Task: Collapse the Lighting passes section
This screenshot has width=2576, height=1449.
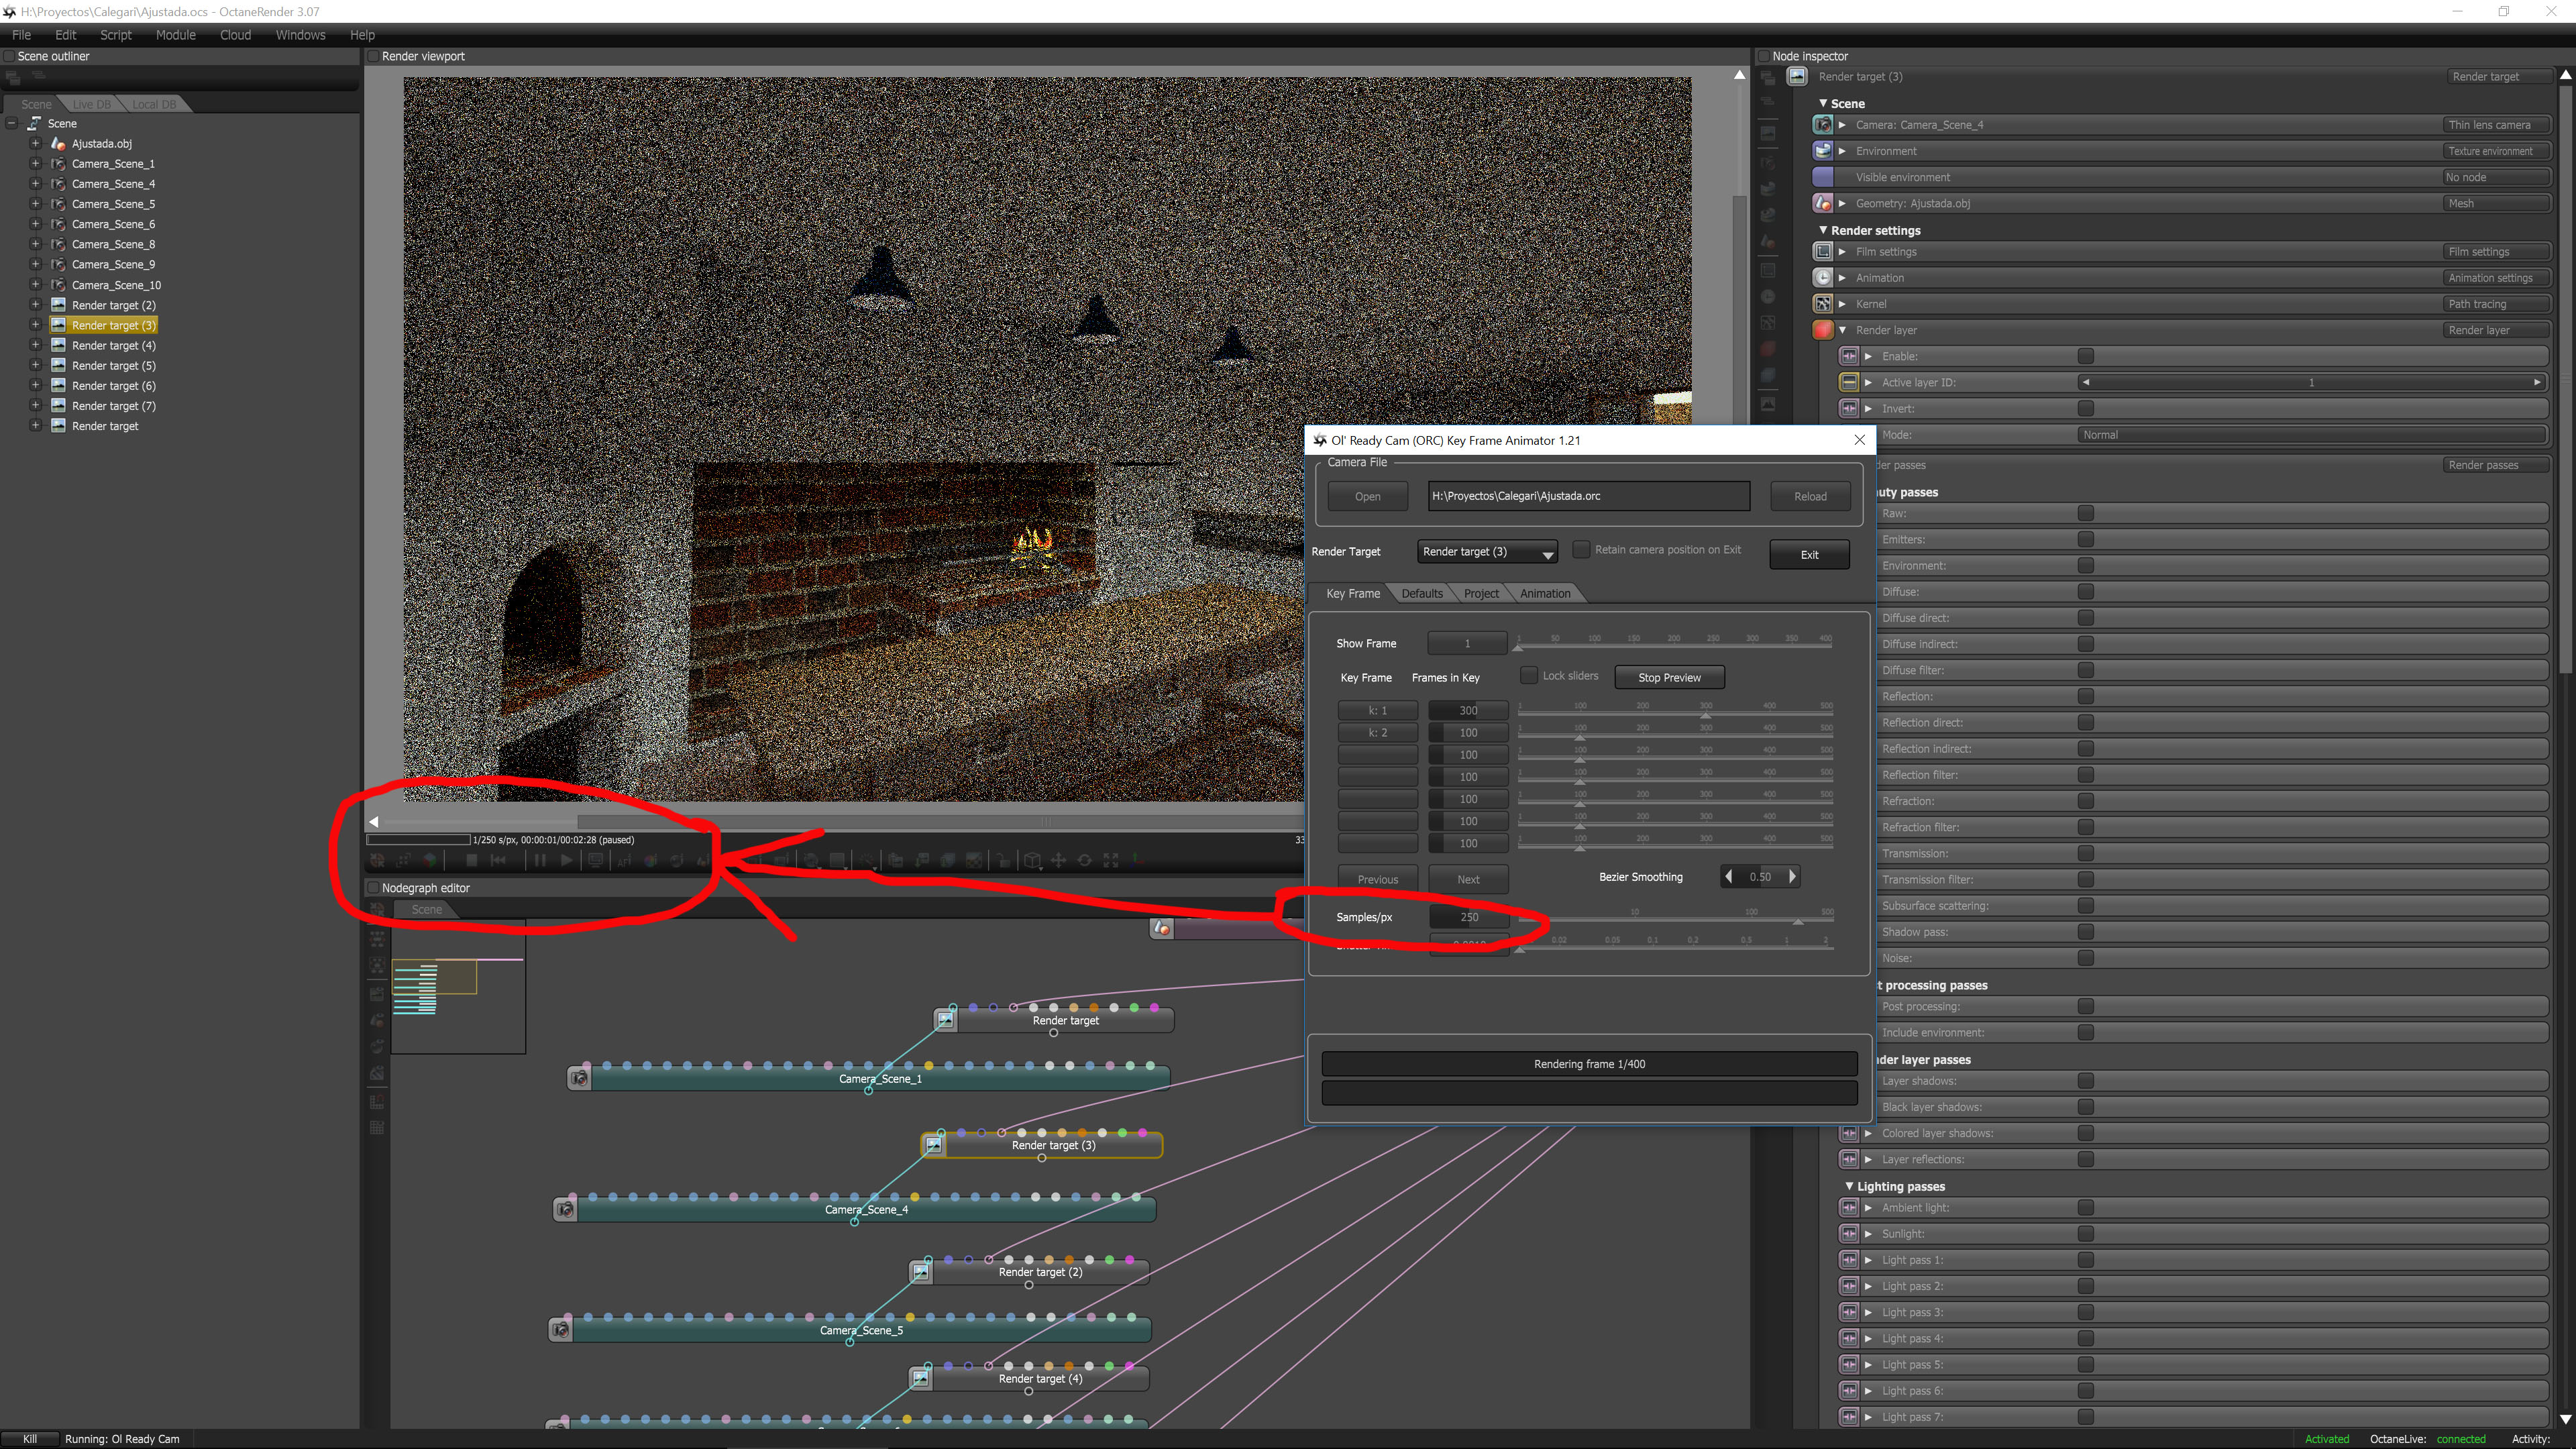Action: point(1849,1186)
